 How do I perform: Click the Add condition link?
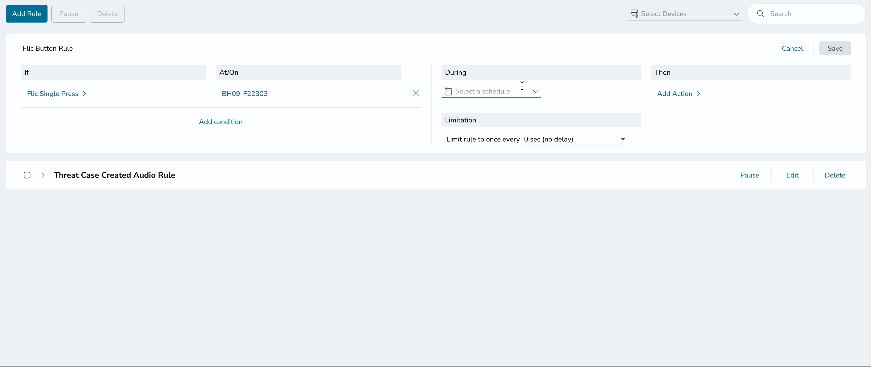221,122
